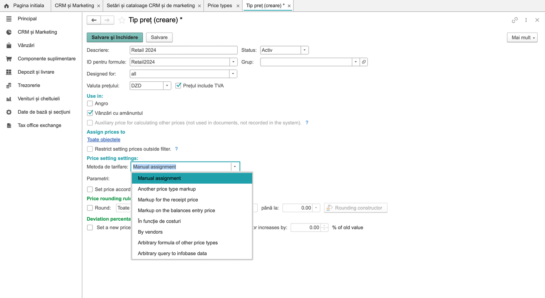Open the Toate obiectele link
Viewport: 545px width, 298px height.
click(x=104, y=140)
